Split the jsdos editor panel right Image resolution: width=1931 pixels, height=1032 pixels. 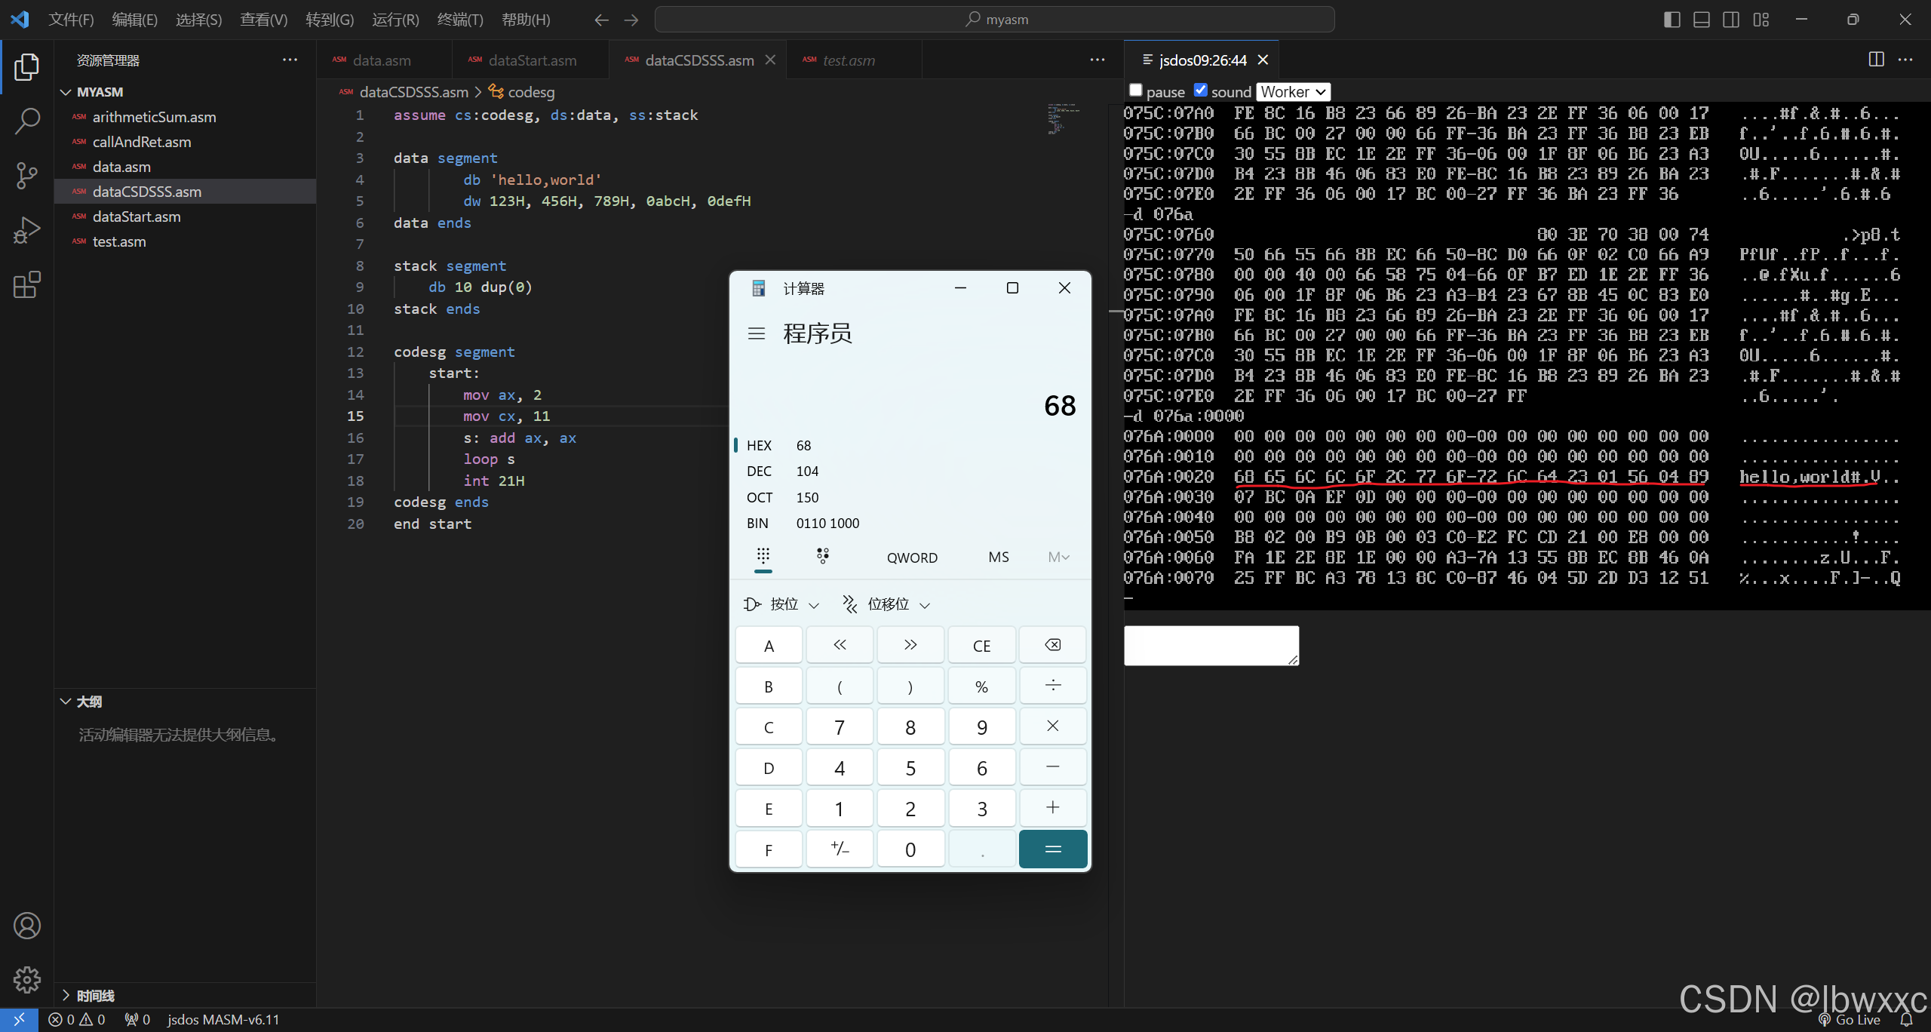(x=1876, y=60)
